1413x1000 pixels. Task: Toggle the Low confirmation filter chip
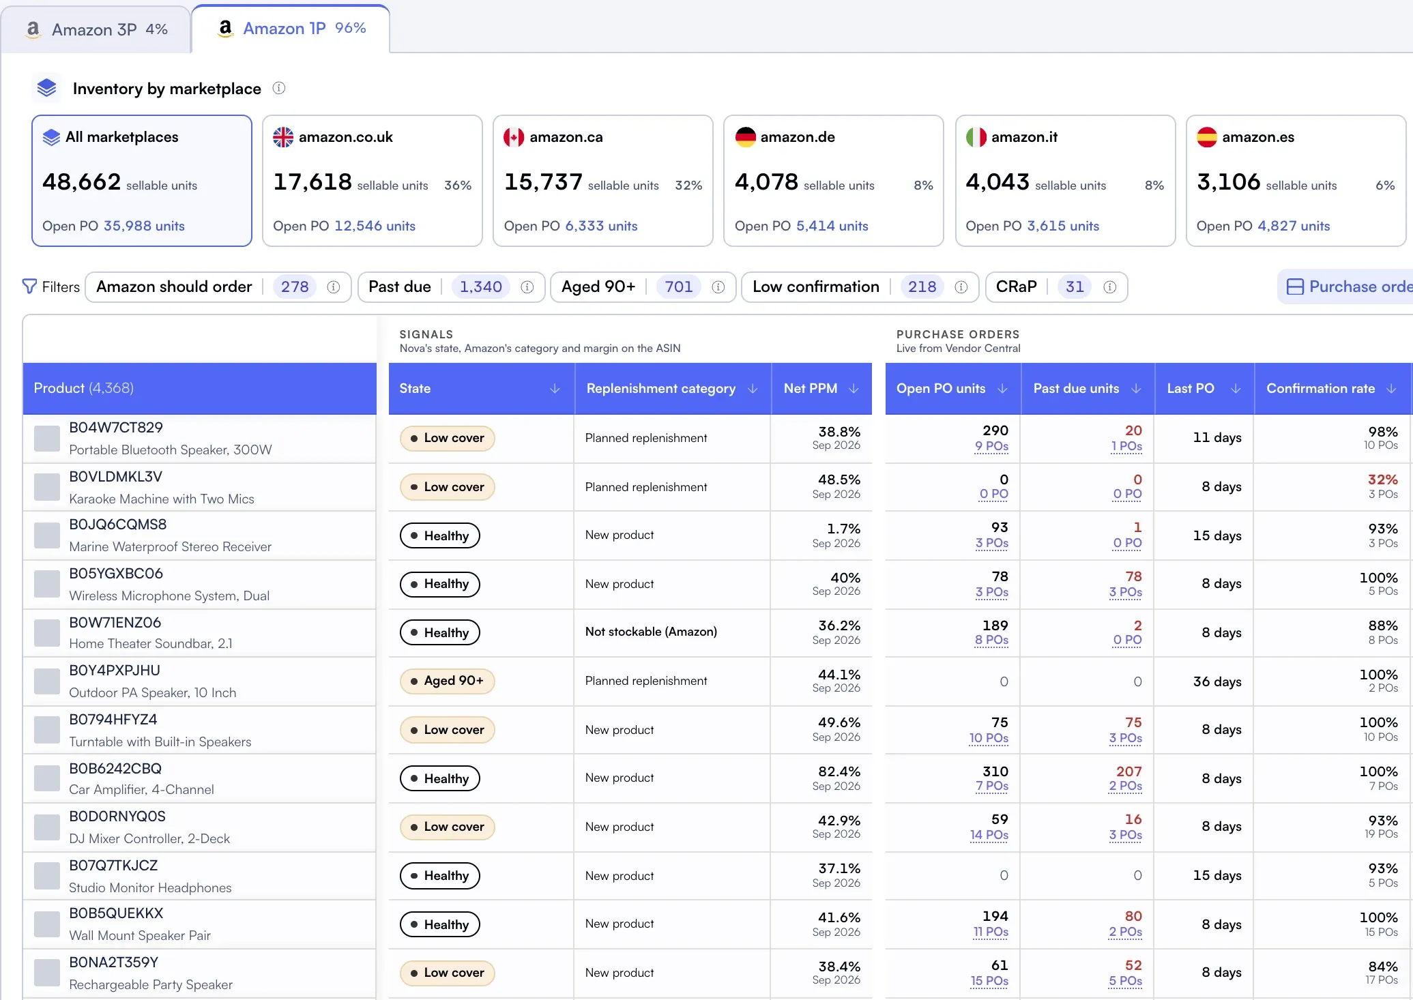(x=860, y=287)
